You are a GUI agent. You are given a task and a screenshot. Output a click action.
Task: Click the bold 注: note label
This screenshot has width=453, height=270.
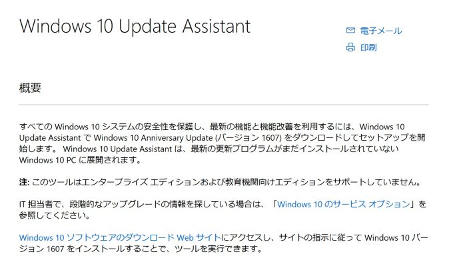pyautogui.click(x=24, y=182)
